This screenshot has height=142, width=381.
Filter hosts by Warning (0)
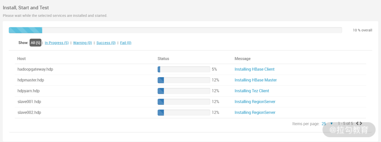tap(82, 43)
